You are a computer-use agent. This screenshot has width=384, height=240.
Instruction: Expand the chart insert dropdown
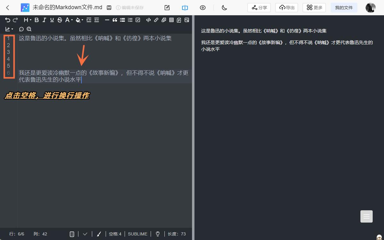coord(12,29)
